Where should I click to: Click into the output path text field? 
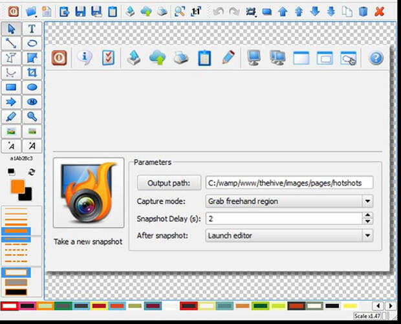(289, 183)
